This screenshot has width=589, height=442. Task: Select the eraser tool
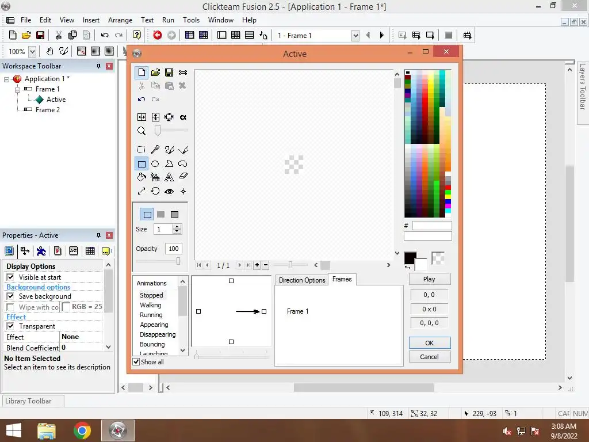click(x=183, y=176)
